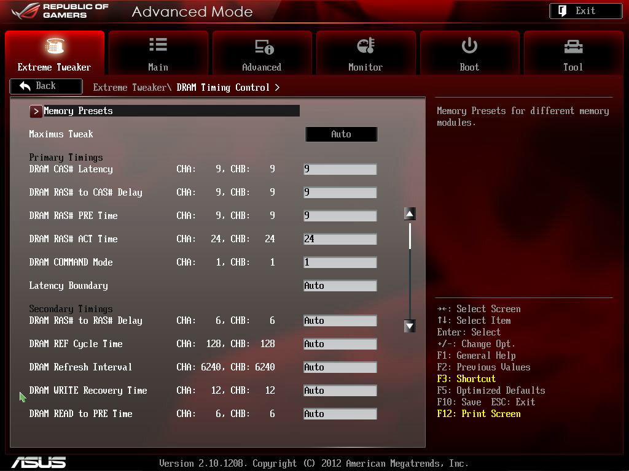629x471 pixels.
Task: Click the ESC: Exit hint
Action: pos(513,402)
